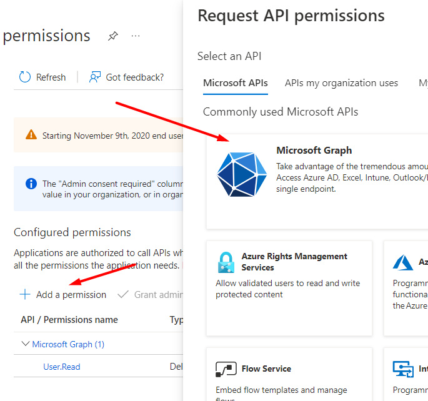
Task: Click the Request API permissions title
Action: tap(291, 16)
